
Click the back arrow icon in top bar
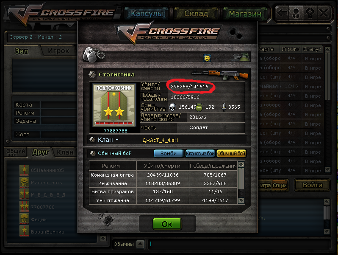[x=282, y=13]
